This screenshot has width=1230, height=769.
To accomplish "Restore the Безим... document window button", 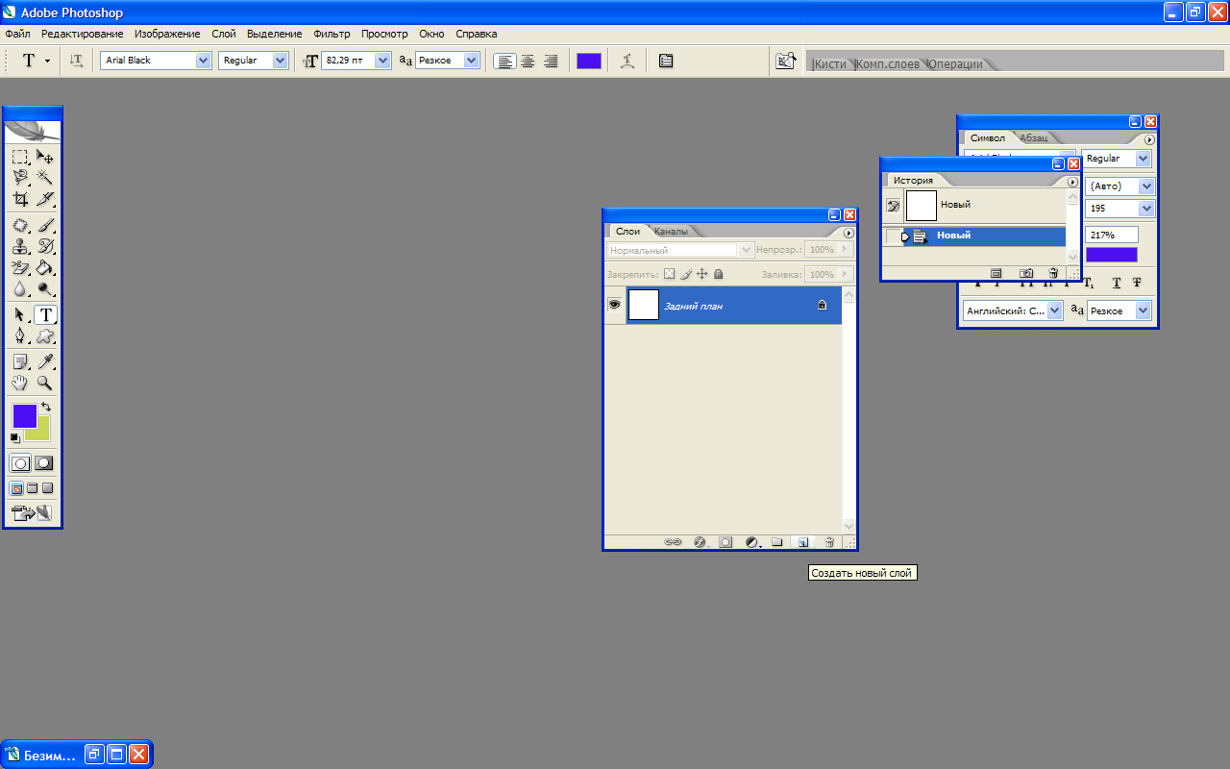I will pos(94,755).
